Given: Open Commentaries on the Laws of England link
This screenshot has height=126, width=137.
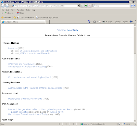Looking at the screenshot, I should [30, 77].
